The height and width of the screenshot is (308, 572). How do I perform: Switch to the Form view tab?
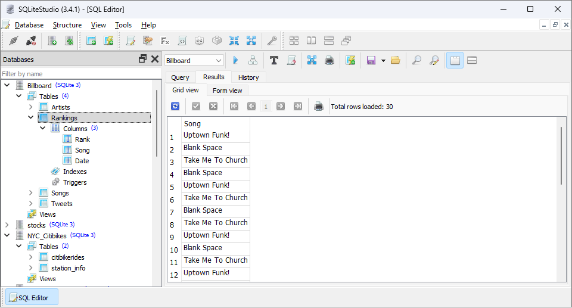click(x=227, y=91)
